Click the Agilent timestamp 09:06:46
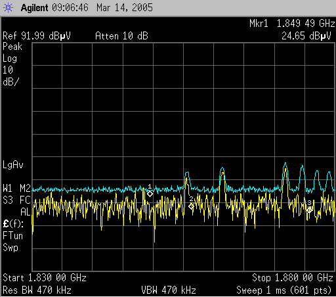The height and width of the screenshot is (297, 336). 70,8
